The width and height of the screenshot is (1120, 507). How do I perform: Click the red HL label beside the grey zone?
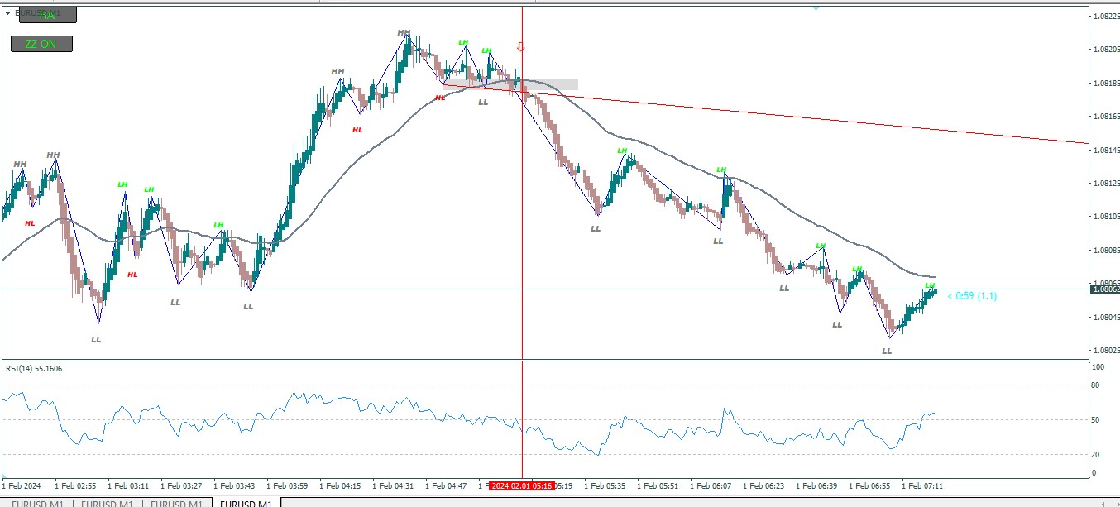point(440,98)
